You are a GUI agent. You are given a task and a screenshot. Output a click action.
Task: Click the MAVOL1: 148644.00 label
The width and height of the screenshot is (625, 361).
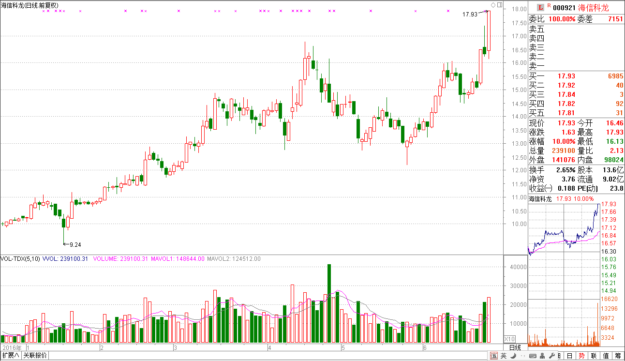click(x=178, y=259)
